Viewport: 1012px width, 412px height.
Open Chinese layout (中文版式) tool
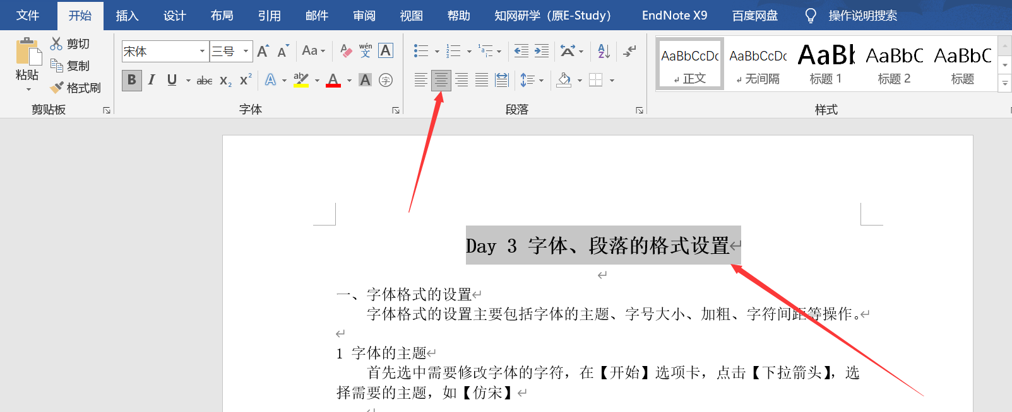(x=568, y=51)
